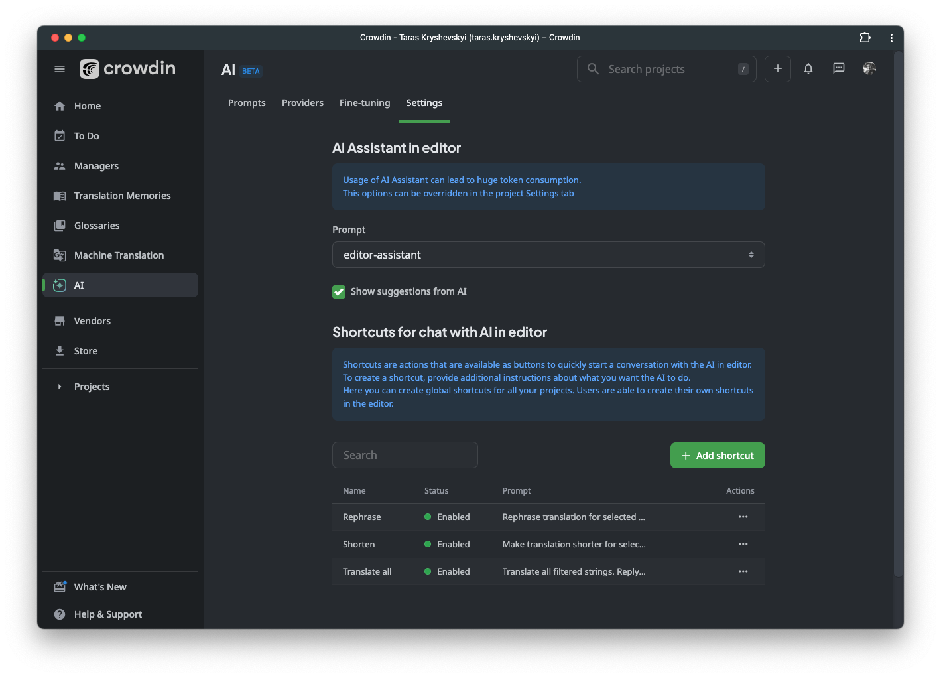Click the Glossaries icon
This screenshot has width=941, height=678.
click(60, 226)
